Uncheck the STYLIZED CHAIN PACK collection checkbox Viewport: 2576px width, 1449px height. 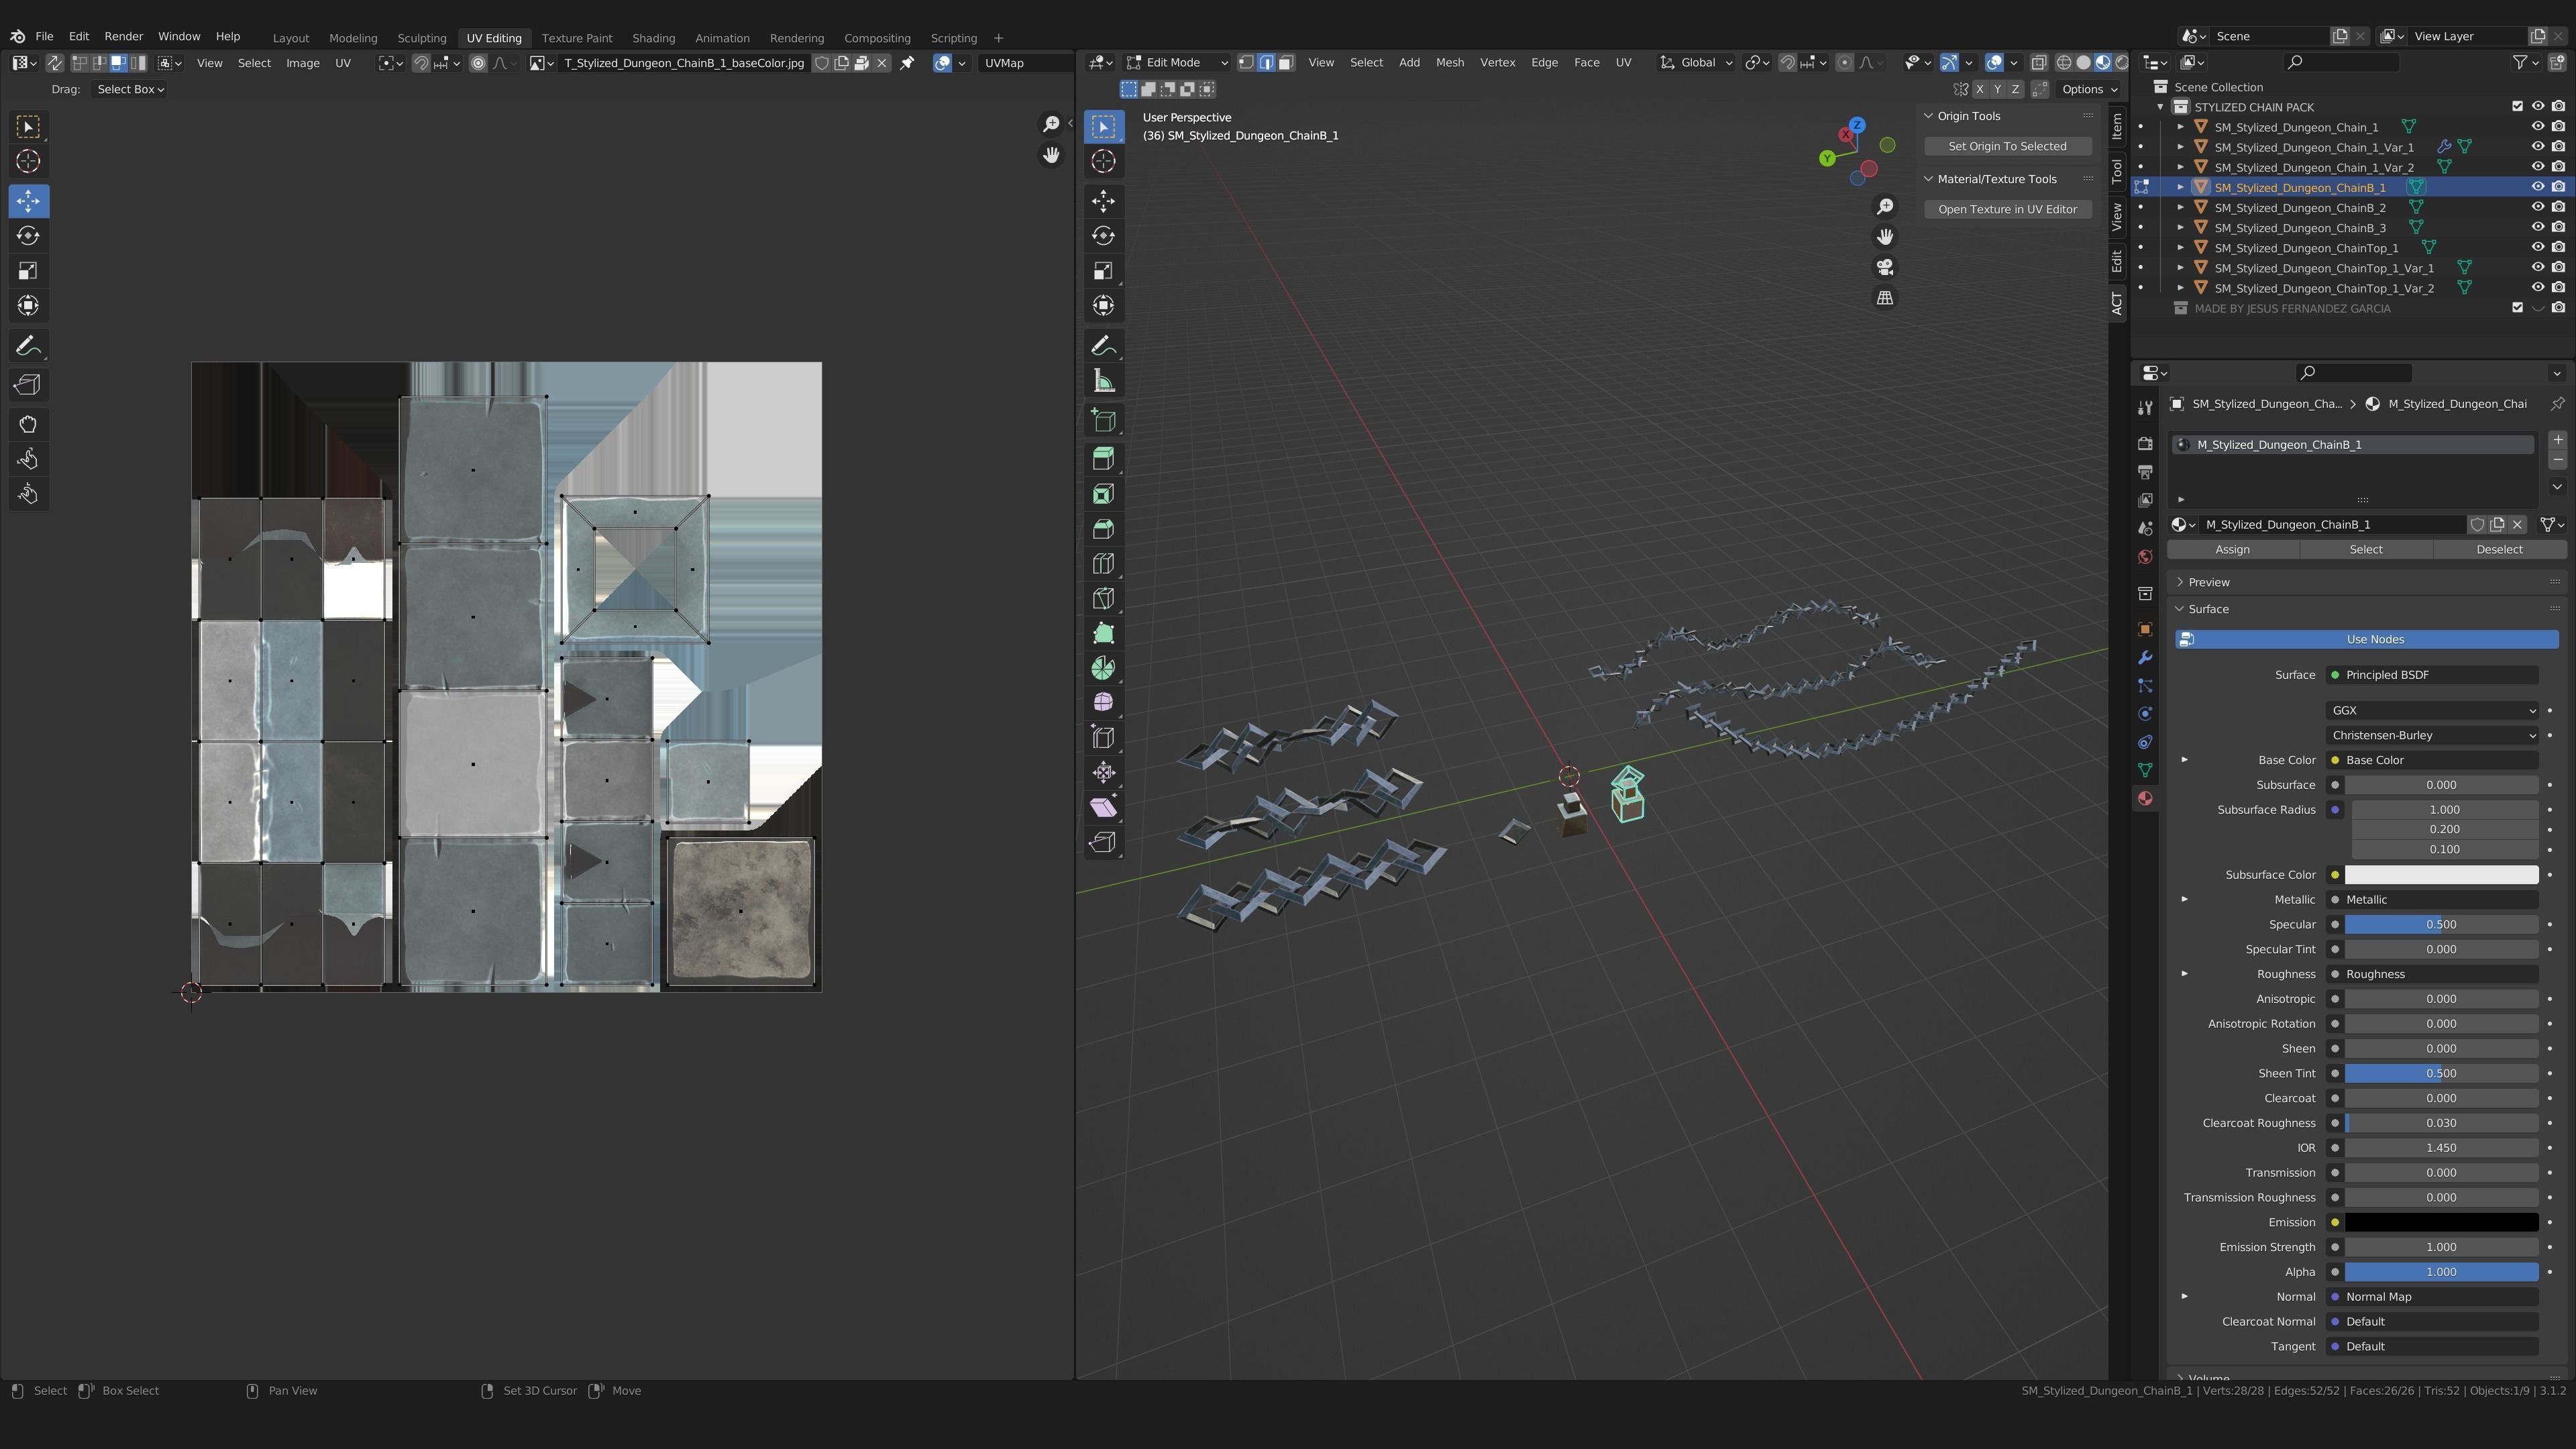click(x=2517, y=106)
